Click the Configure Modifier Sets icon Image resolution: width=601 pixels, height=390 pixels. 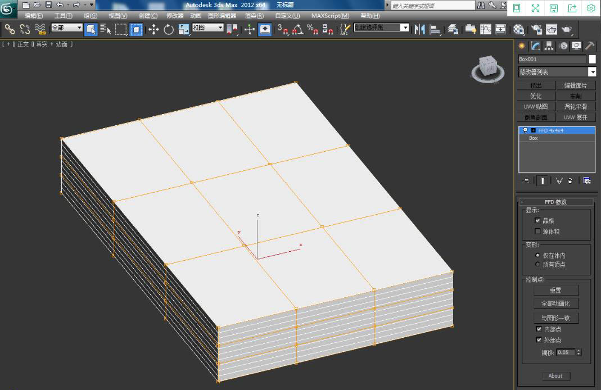click(x=587, y=180)
